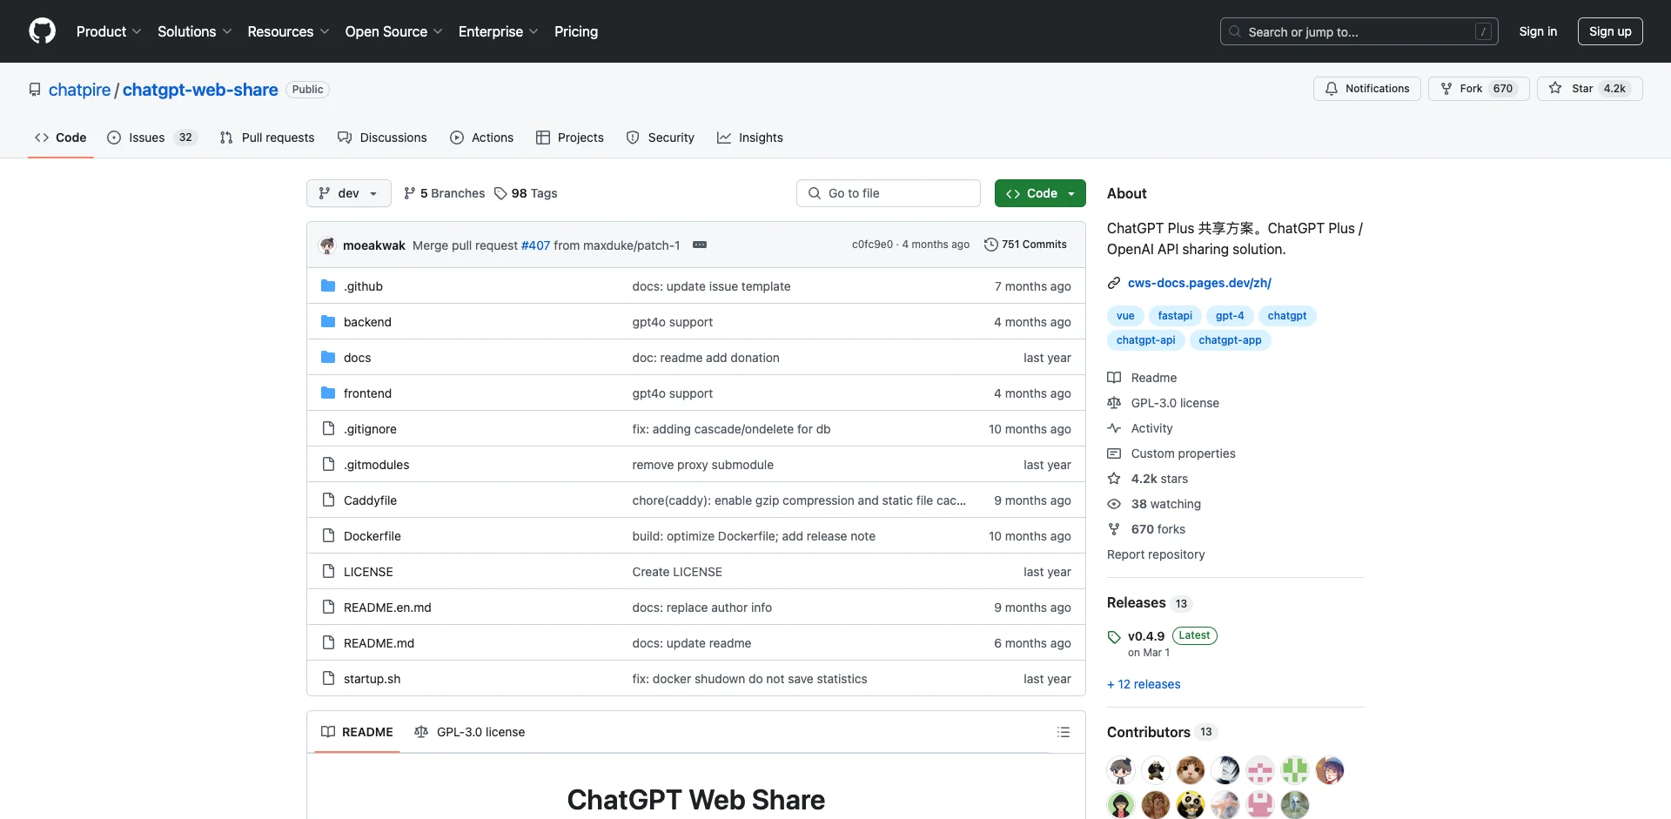The image size is (1671, 819).
Task: Click the tag icon beside v0.4.9 release
Action: [1114, 637]
